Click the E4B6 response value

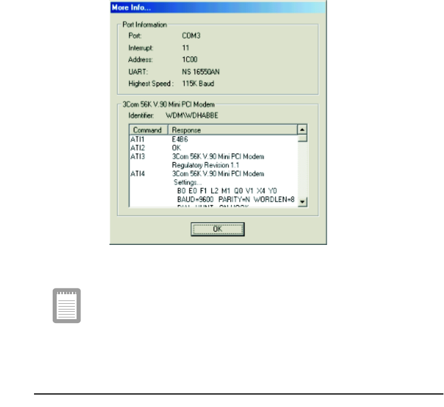click(180, 139)
